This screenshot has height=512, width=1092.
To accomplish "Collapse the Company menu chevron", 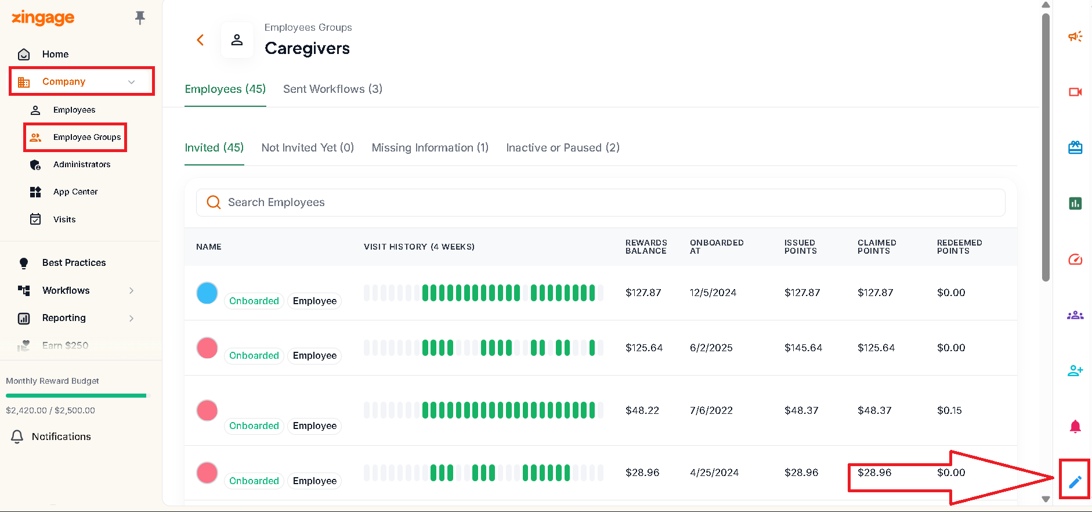I will click(x=132, y=82).
